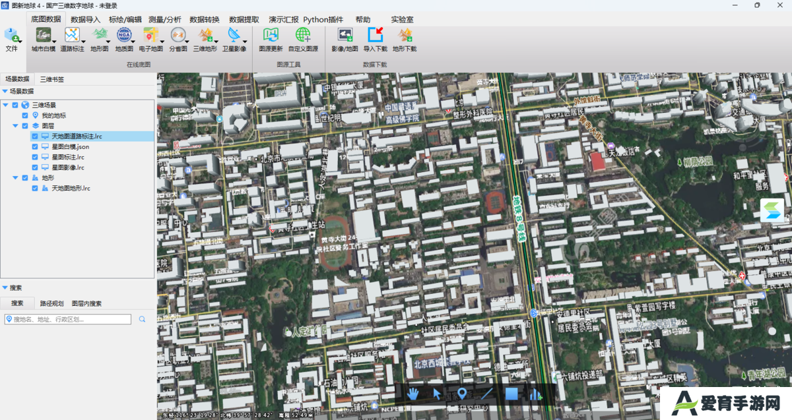The image size is (792, 420).
Task: Open the 路径规划 search tab
Action: pos(51,303)
